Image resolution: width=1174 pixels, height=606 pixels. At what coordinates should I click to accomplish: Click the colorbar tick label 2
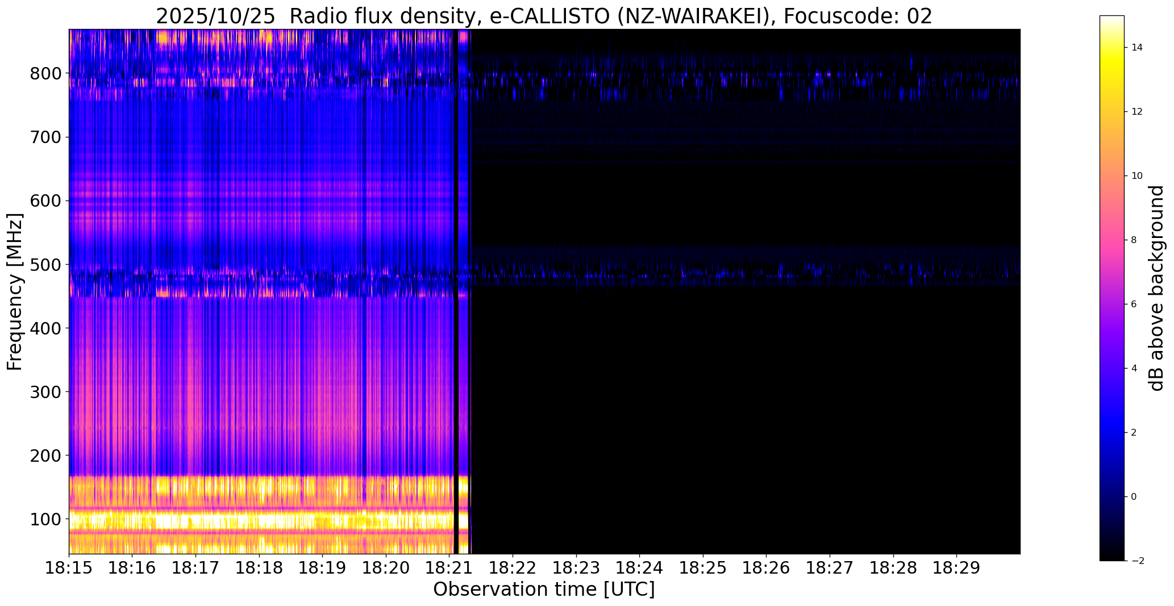[1134, 433]
